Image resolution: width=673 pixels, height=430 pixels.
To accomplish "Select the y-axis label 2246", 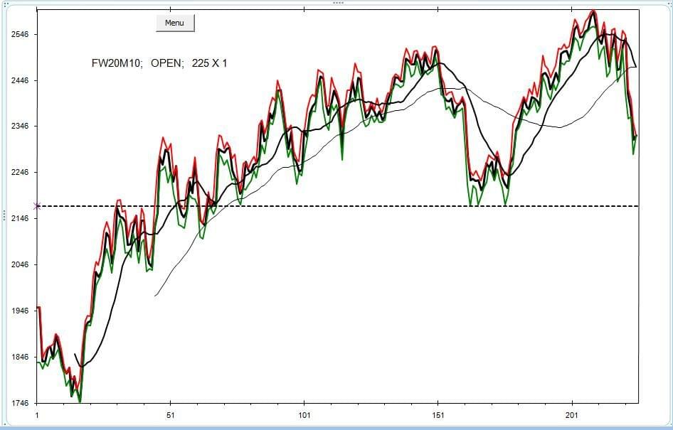I will pyautogui.click(x=19, y=172).
